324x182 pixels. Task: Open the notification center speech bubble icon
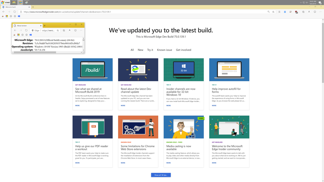click(320, 3)
